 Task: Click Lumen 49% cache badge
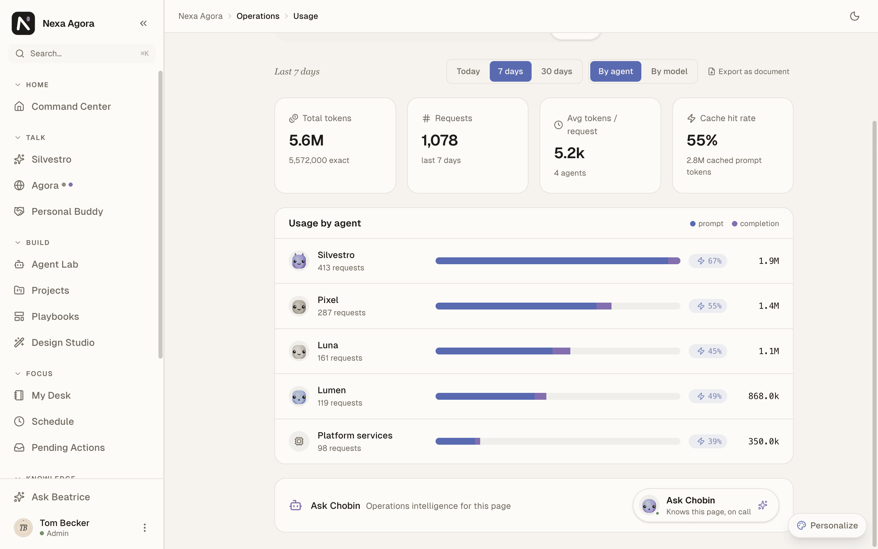(708, 396)
